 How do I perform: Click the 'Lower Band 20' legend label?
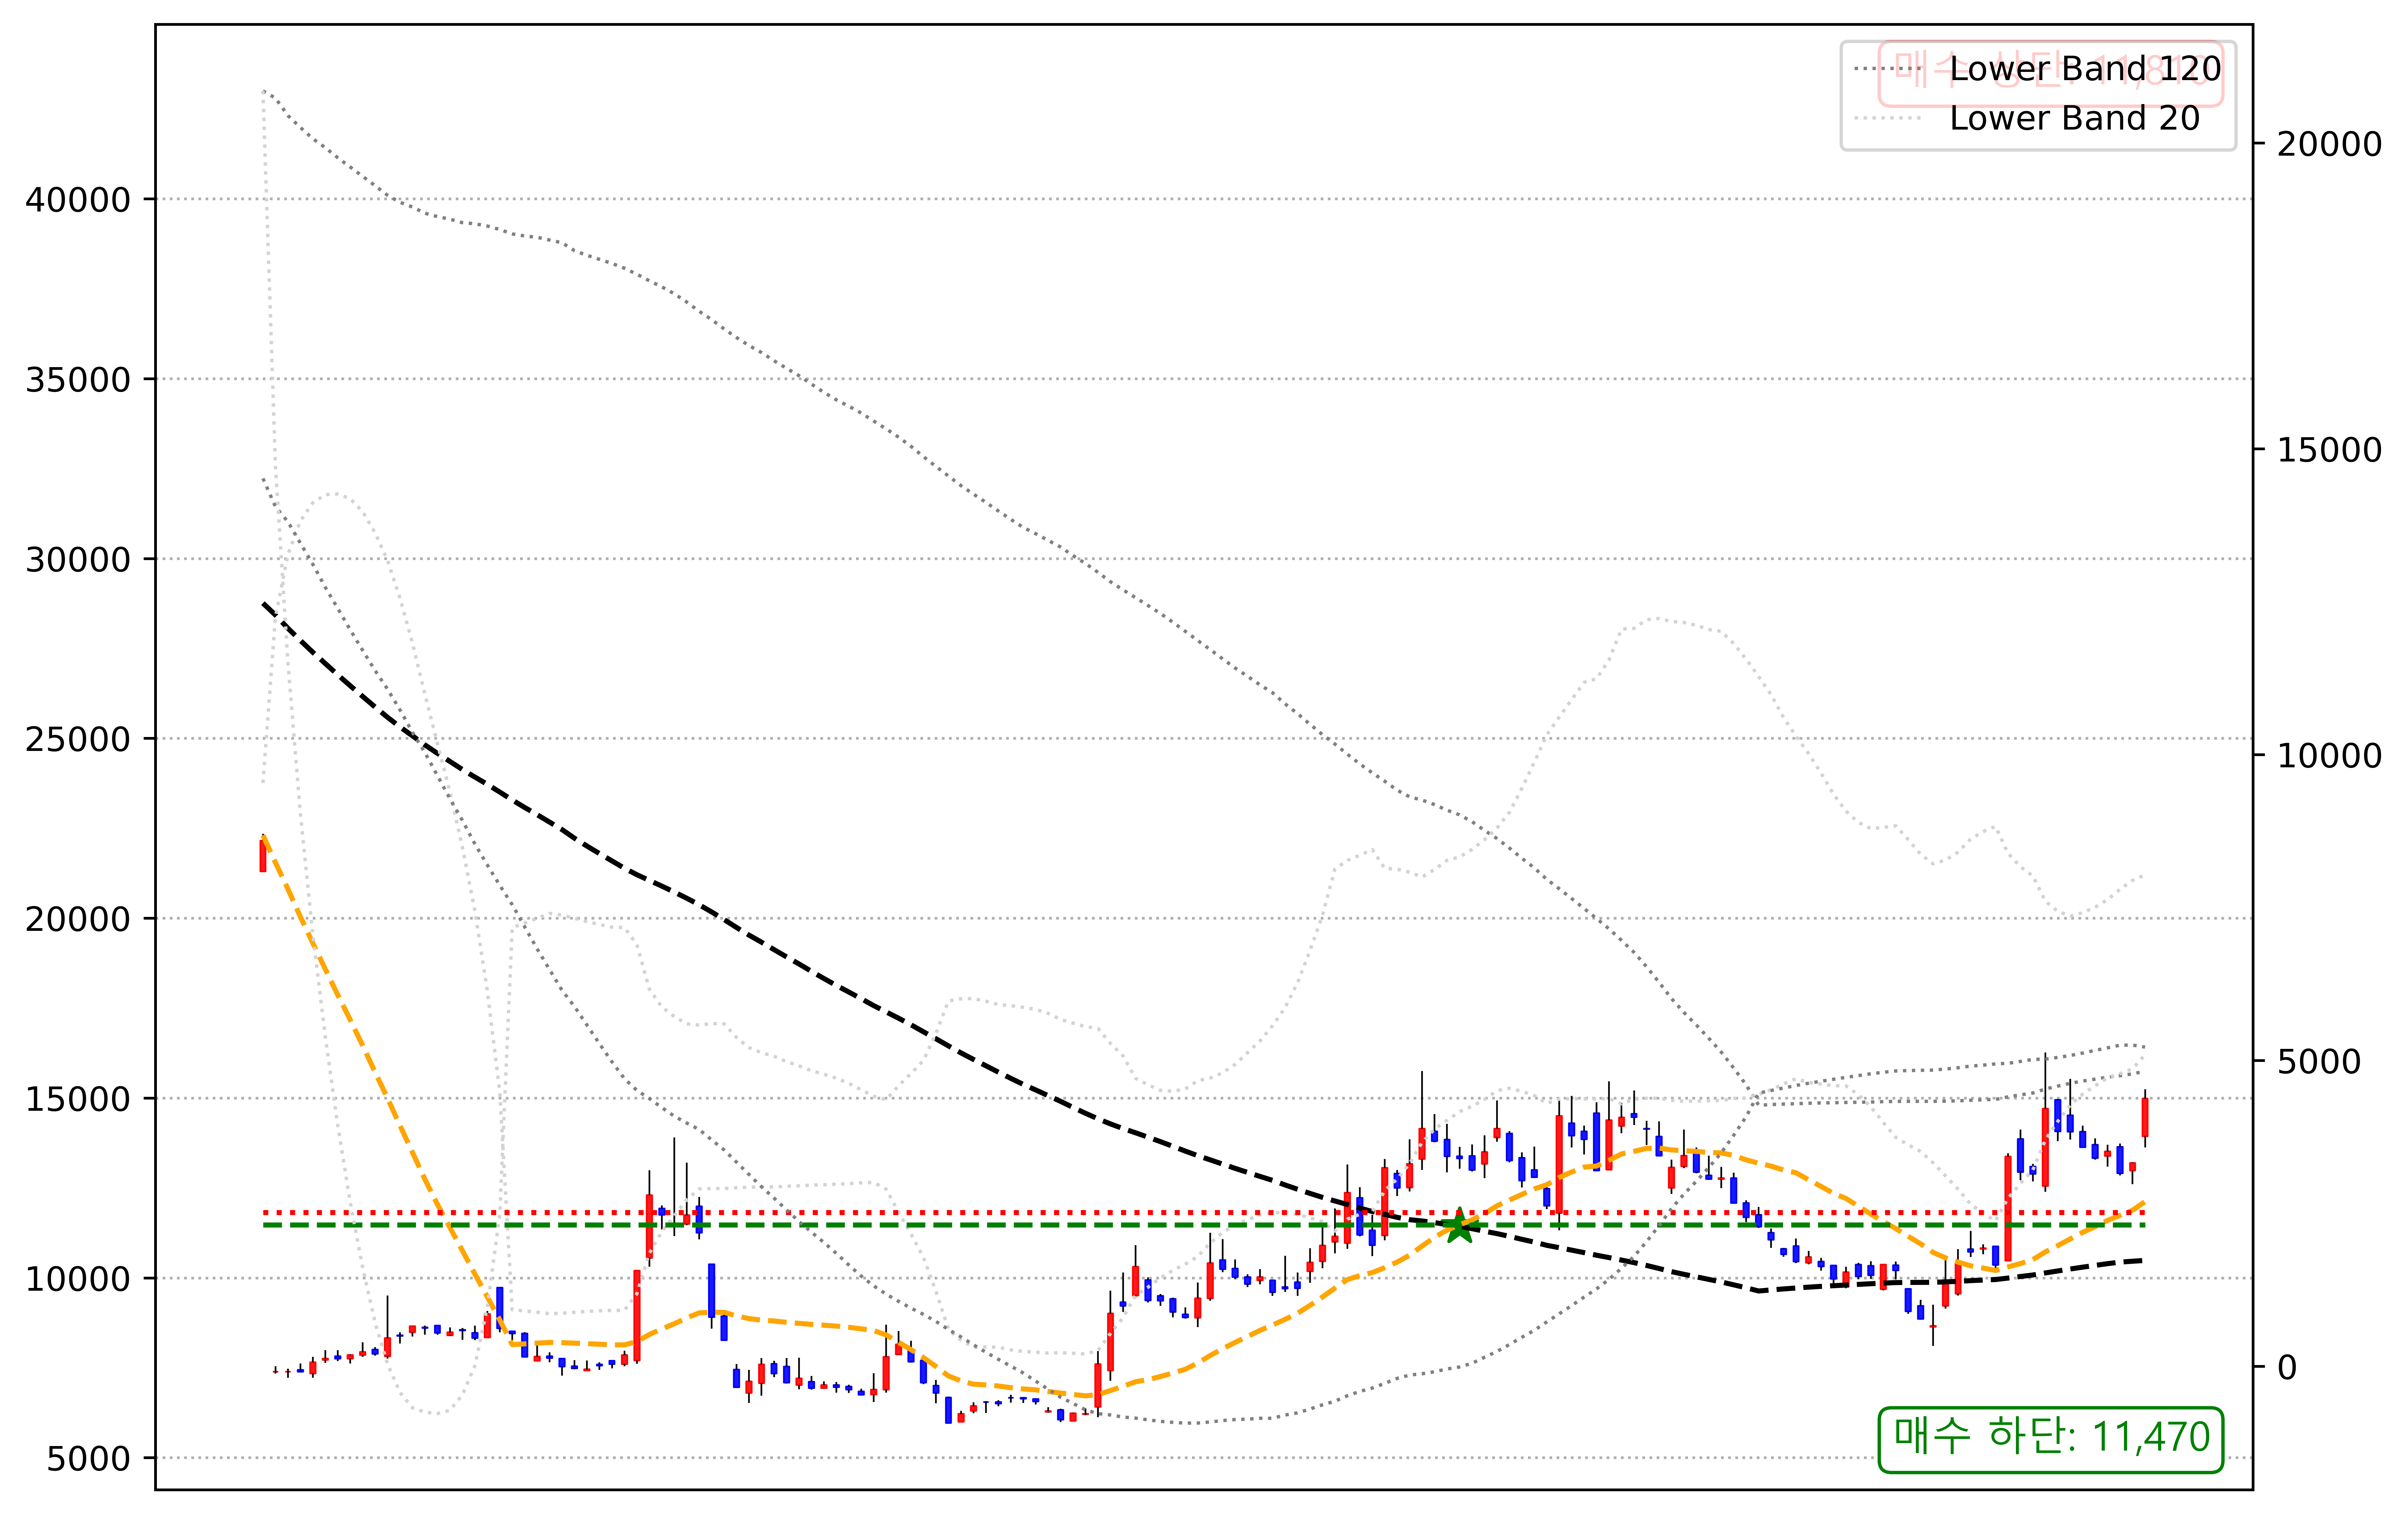pyautogui.click(x=2075, y=118)
